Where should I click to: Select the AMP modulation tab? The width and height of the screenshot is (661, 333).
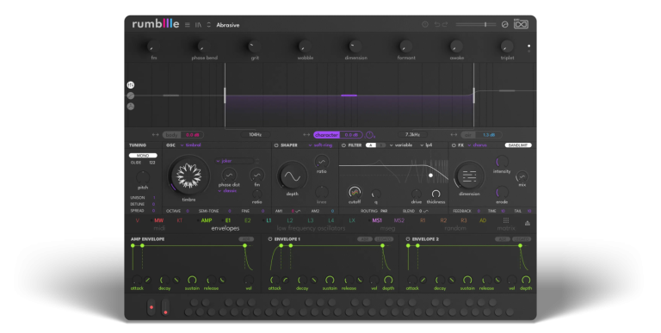(x=207, y=220)
